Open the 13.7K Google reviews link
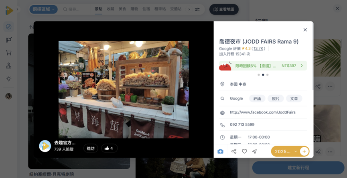The image size is (347, 178). click(x=258, y=48)
